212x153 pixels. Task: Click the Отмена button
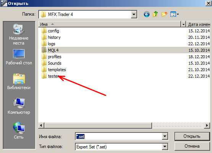[x=192, y=146]
